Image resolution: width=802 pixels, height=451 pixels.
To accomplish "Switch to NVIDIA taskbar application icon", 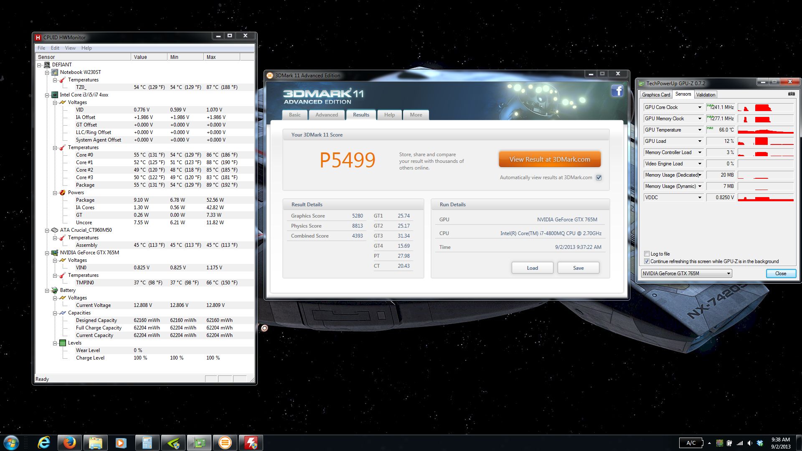I will (x=173, y=443).
